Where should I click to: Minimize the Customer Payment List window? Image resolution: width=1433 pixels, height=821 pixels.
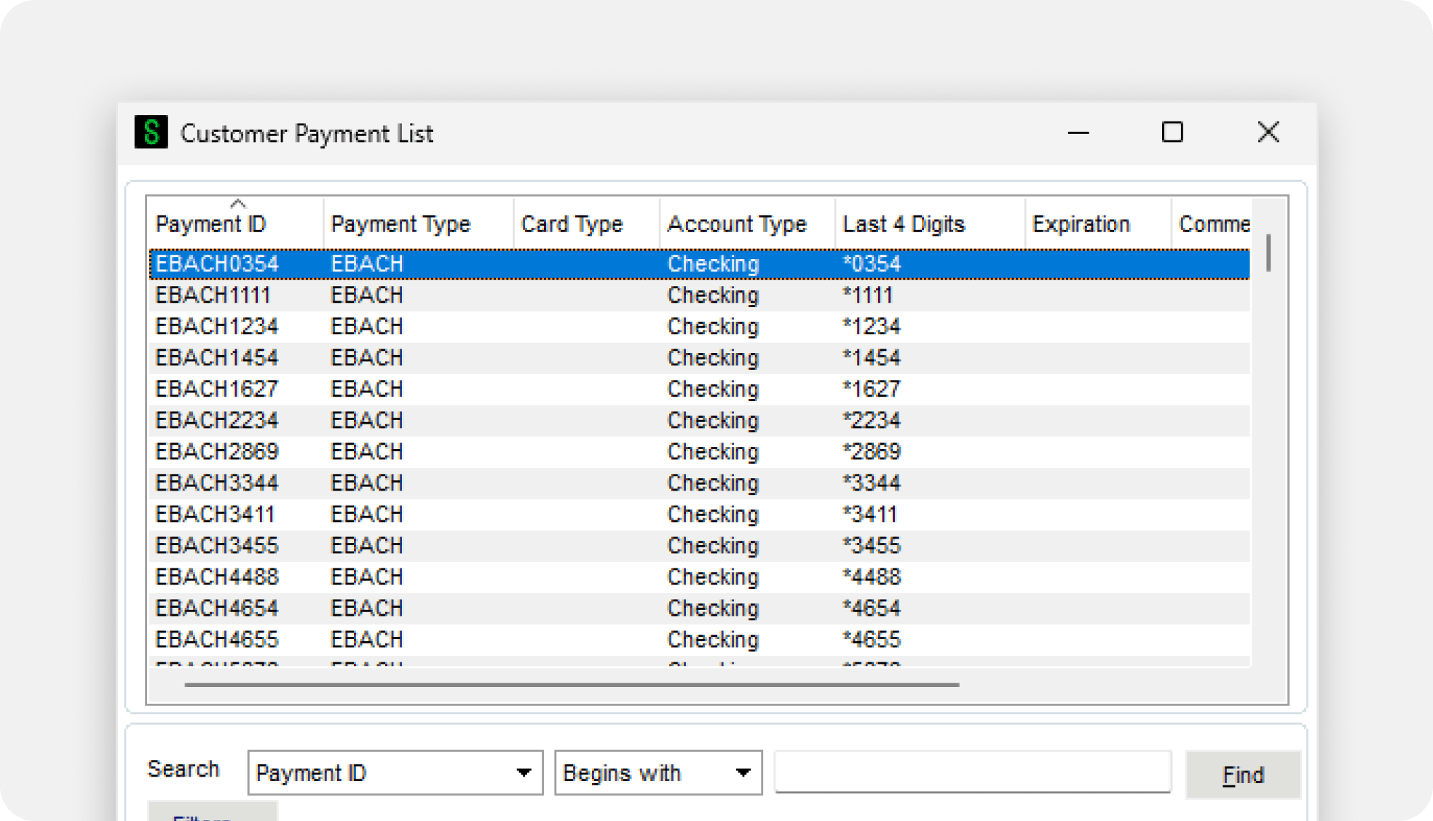coord(1078,132)
